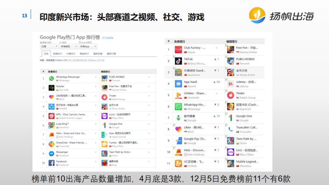Open the Supercell publisher link

click(245, 109)
